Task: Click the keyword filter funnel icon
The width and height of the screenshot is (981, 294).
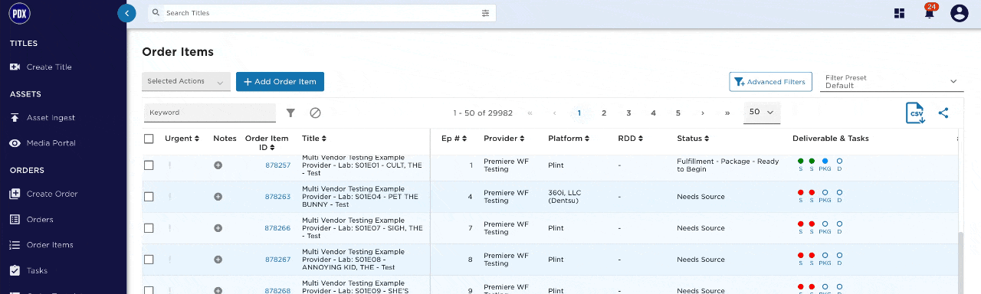Action: click(x=290, y=113)
